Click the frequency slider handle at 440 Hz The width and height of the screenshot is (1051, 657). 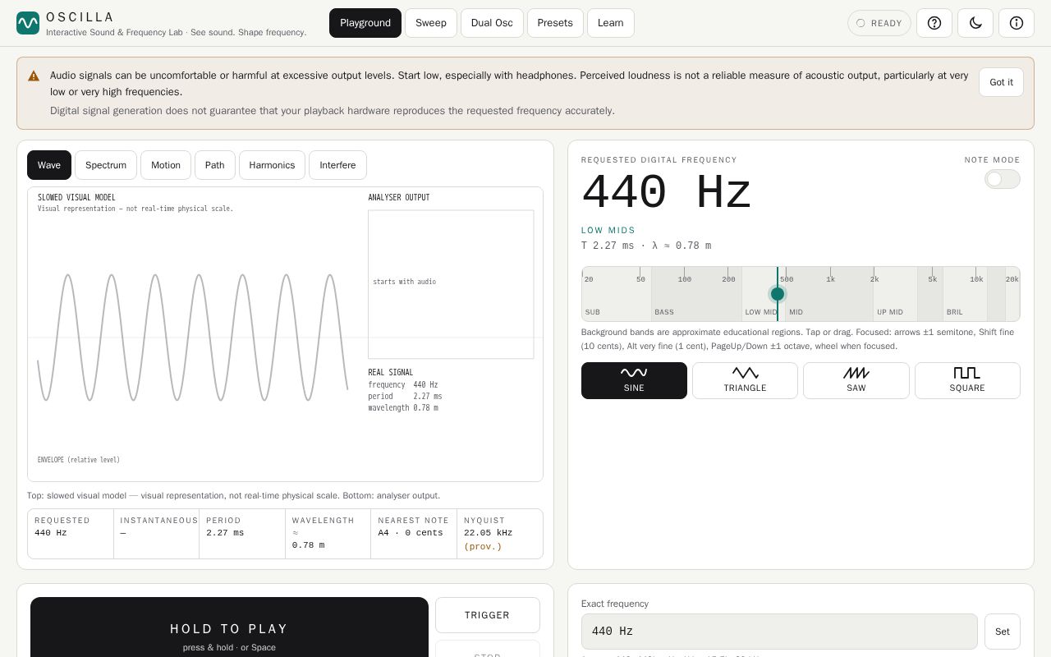pyautogui.click(x=778, y=294)
